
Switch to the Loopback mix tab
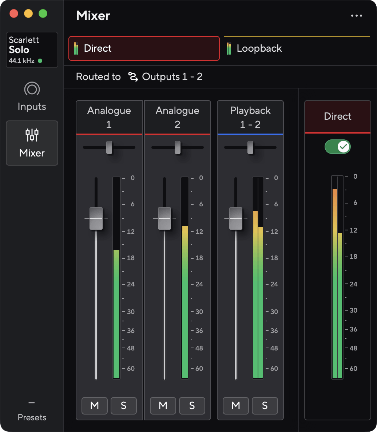tap(297, 48)
